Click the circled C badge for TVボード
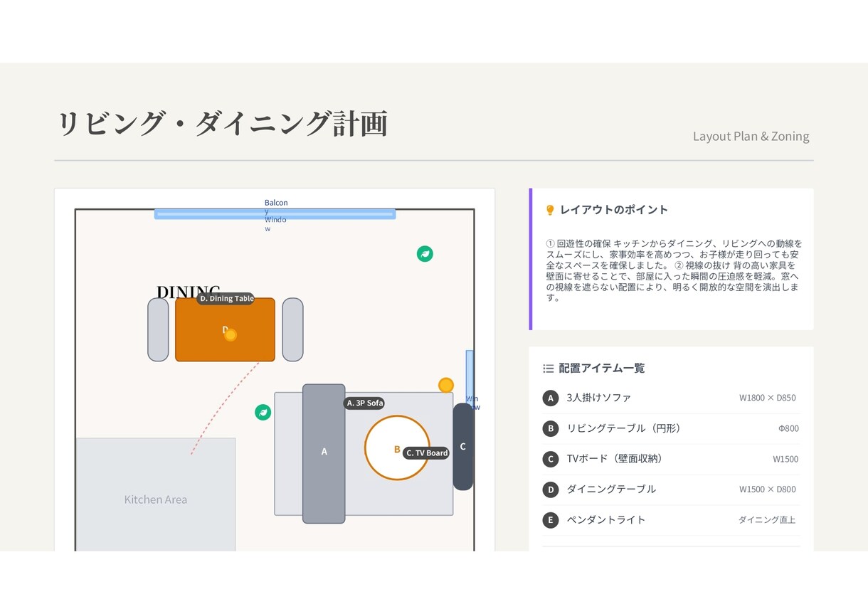868x614 pixels. pyautogui.click(x=550, y=459)
